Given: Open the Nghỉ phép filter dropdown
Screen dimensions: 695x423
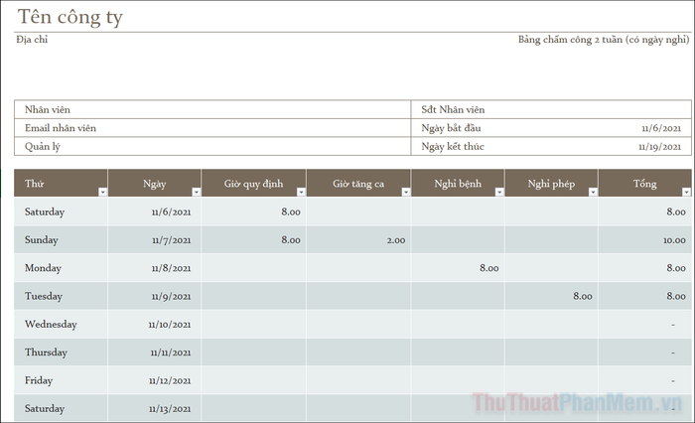Looking at the screenshot, I should 593,192.
